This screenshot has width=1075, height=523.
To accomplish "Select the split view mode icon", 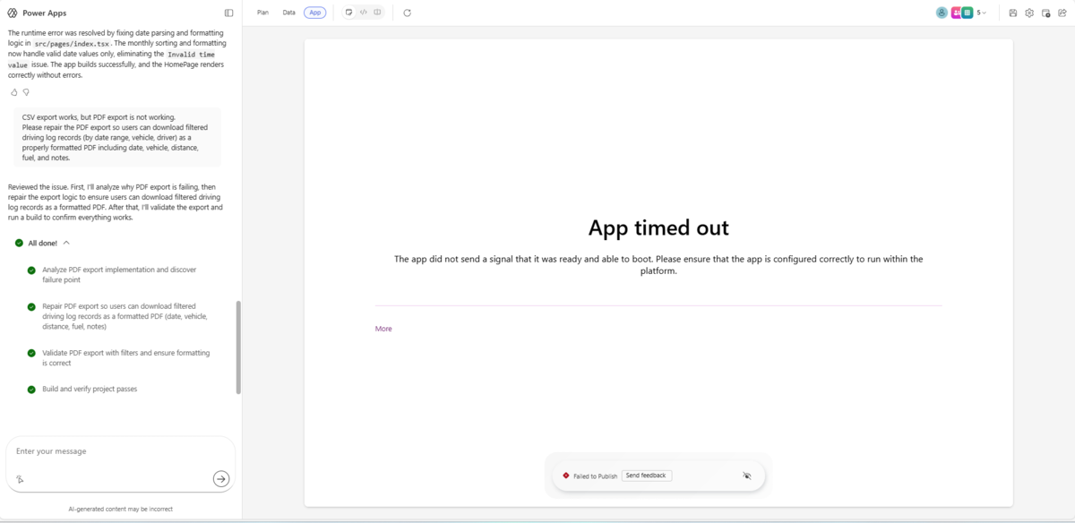I will click(377, 13).
